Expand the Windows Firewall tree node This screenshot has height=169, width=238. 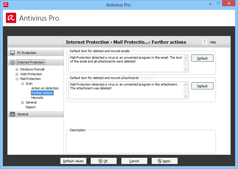click(x=17, y=69)
